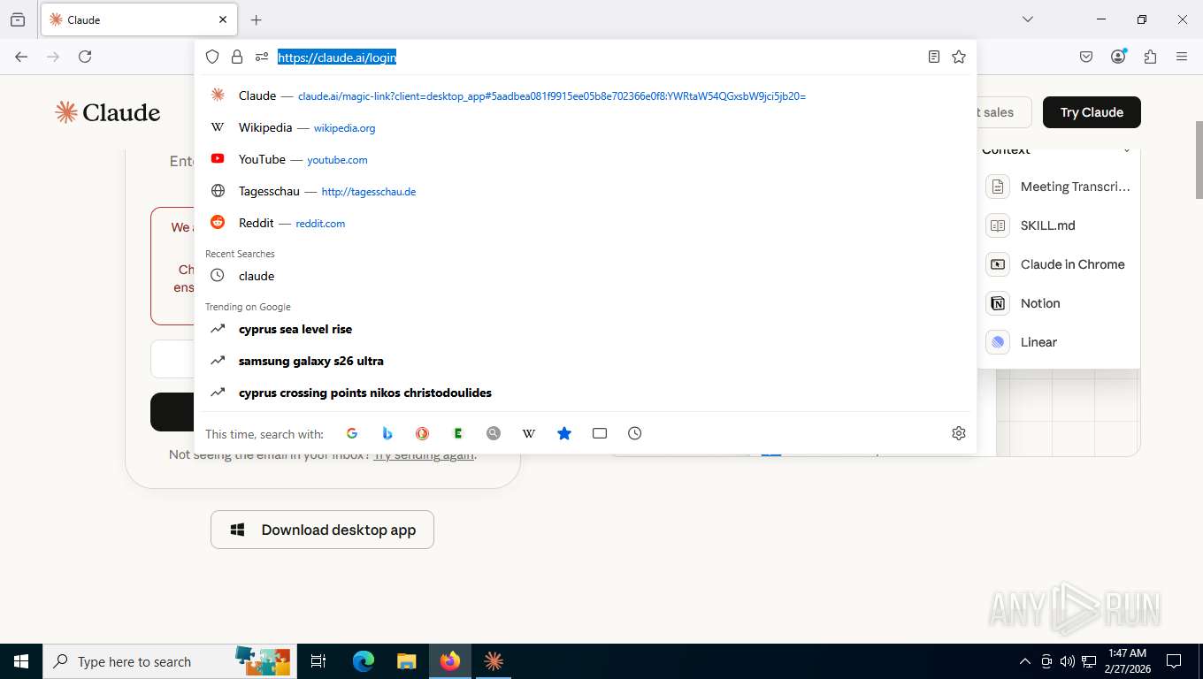The height and width of the screenshot is (679, 1203).
Task: Open the Extensions puzzle icon
Action: tap(1150, 57)
